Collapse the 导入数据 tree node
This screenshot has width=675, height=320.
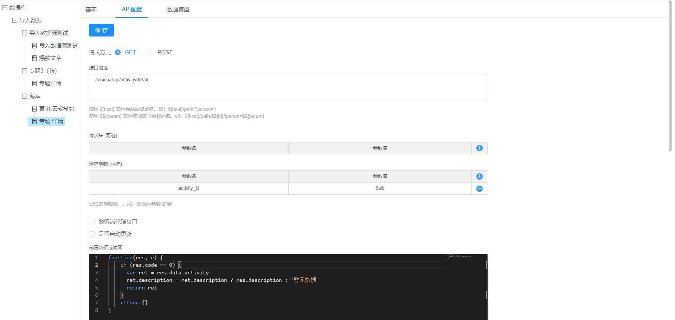[x=15, y=20]
